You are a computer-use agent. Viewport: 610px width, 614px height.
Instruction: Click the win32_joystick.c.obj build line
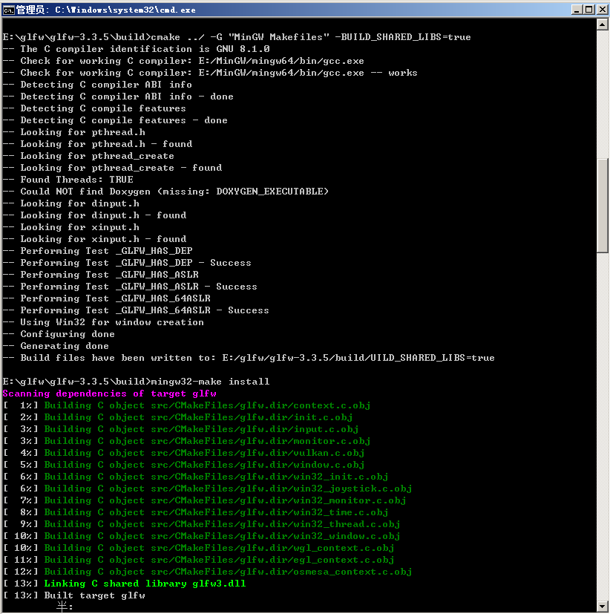(207, 489)
